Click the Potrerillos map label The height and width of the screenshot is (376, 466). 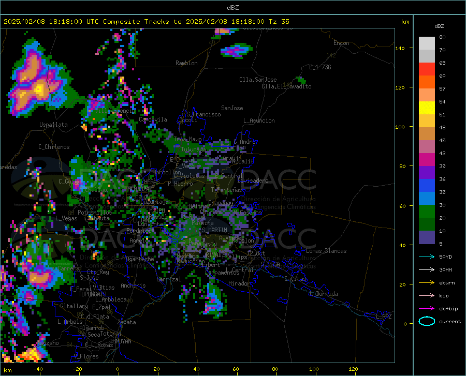[x=95, y=213]
